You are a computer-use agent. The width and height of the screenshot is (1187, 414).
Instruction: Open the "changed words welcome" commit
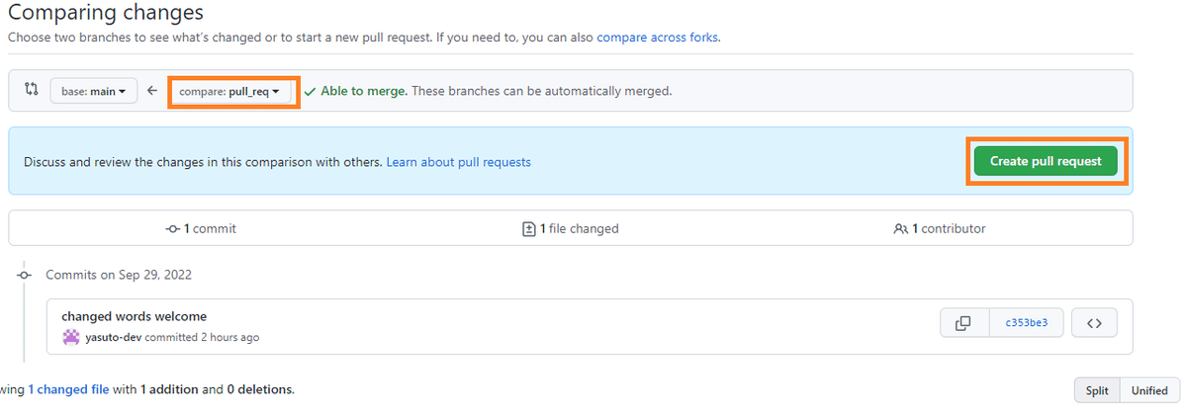coord(135,316)
